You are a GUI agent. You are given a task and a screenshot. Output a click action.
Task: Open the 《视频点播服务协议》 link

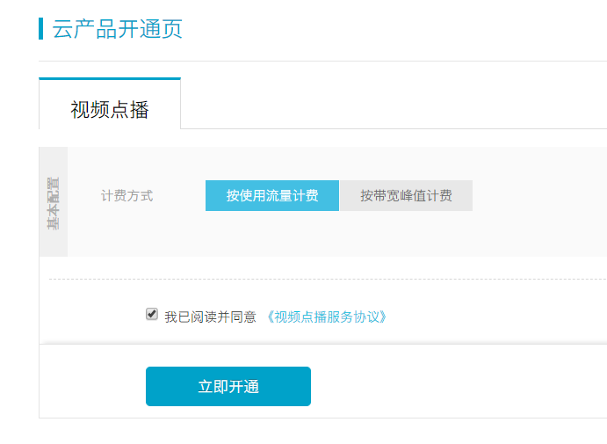[x=326, y=317]
